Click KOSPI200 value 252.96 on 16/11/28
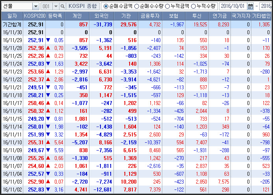Screen dimensions: 273x195 36,48
